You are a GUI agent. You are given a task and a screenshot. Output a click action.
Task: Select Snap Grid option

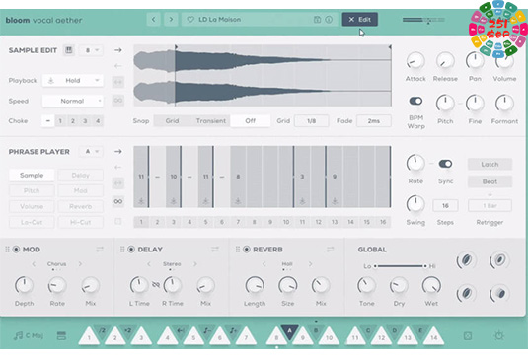(172, 120)
